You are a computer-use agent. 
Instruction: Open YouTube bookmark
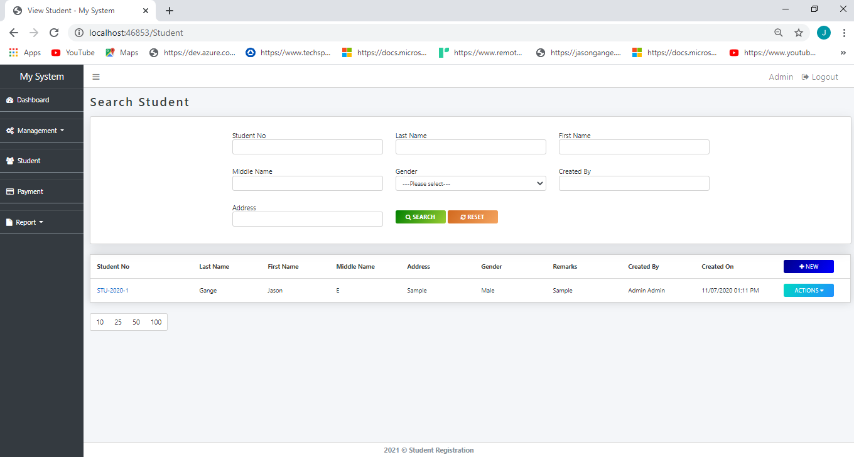(73, 53)
